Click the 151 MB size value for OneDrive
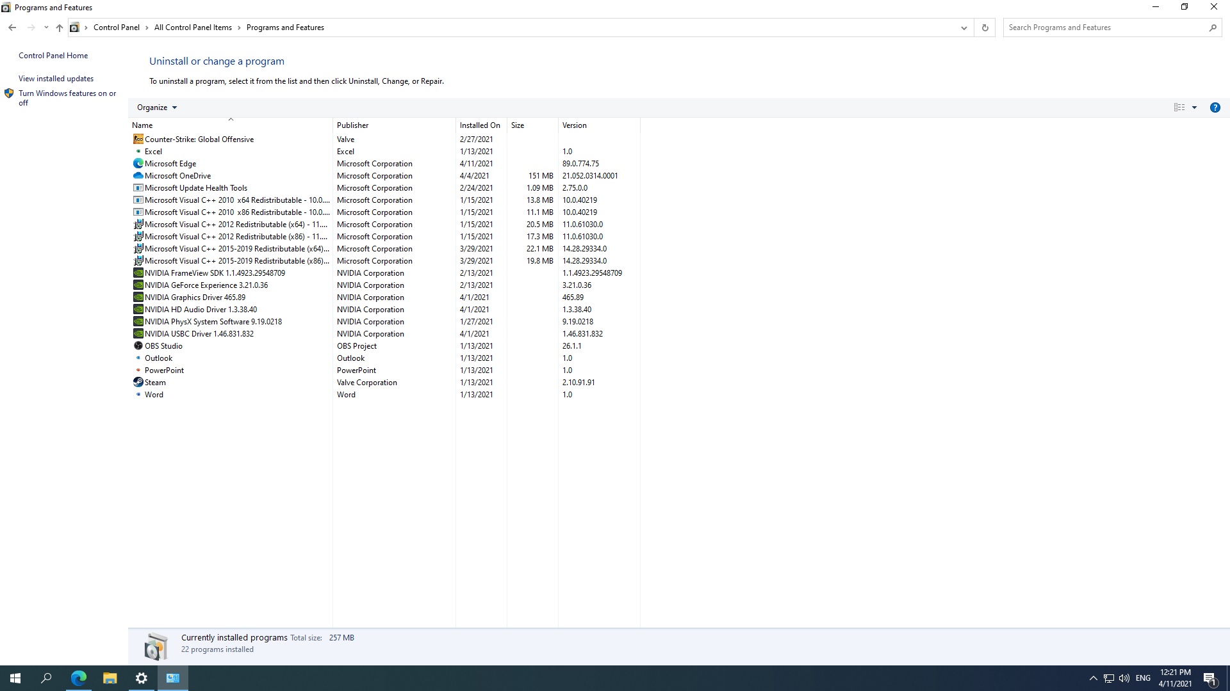The image size is (1230, 691). coord(541,175)
